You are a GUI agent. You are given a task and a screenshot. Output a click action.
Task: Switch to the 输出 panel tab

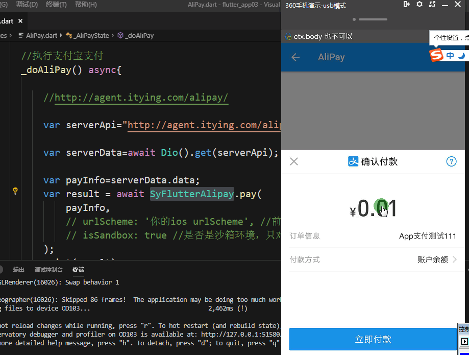point(18,270)
